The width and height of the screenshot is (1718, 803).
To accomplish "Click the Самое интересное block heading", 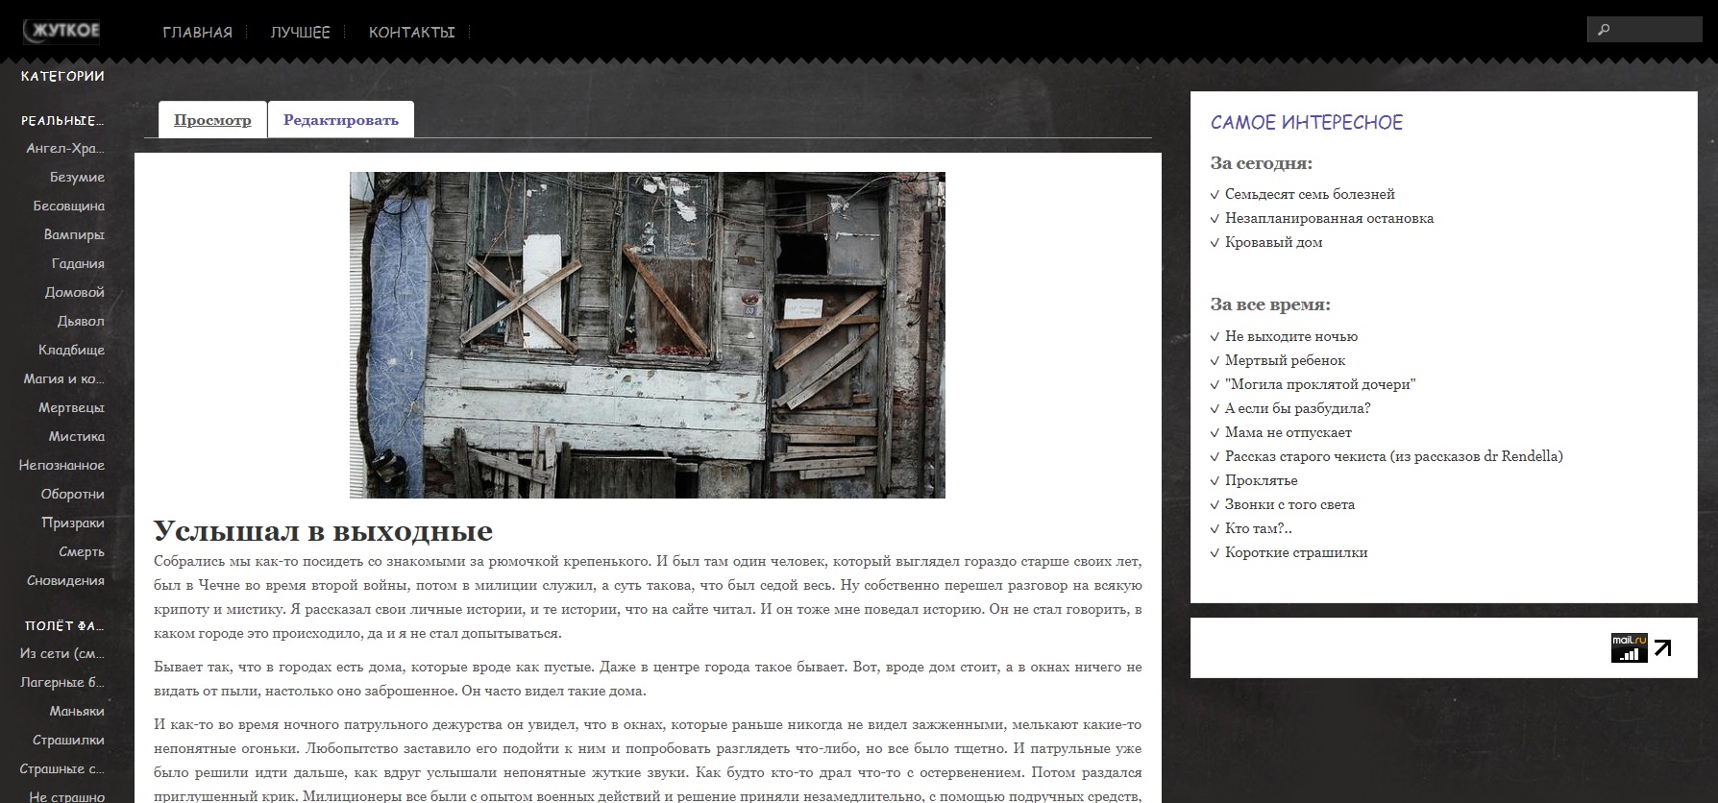I will pyautogui.click(x=1307, y=122).
